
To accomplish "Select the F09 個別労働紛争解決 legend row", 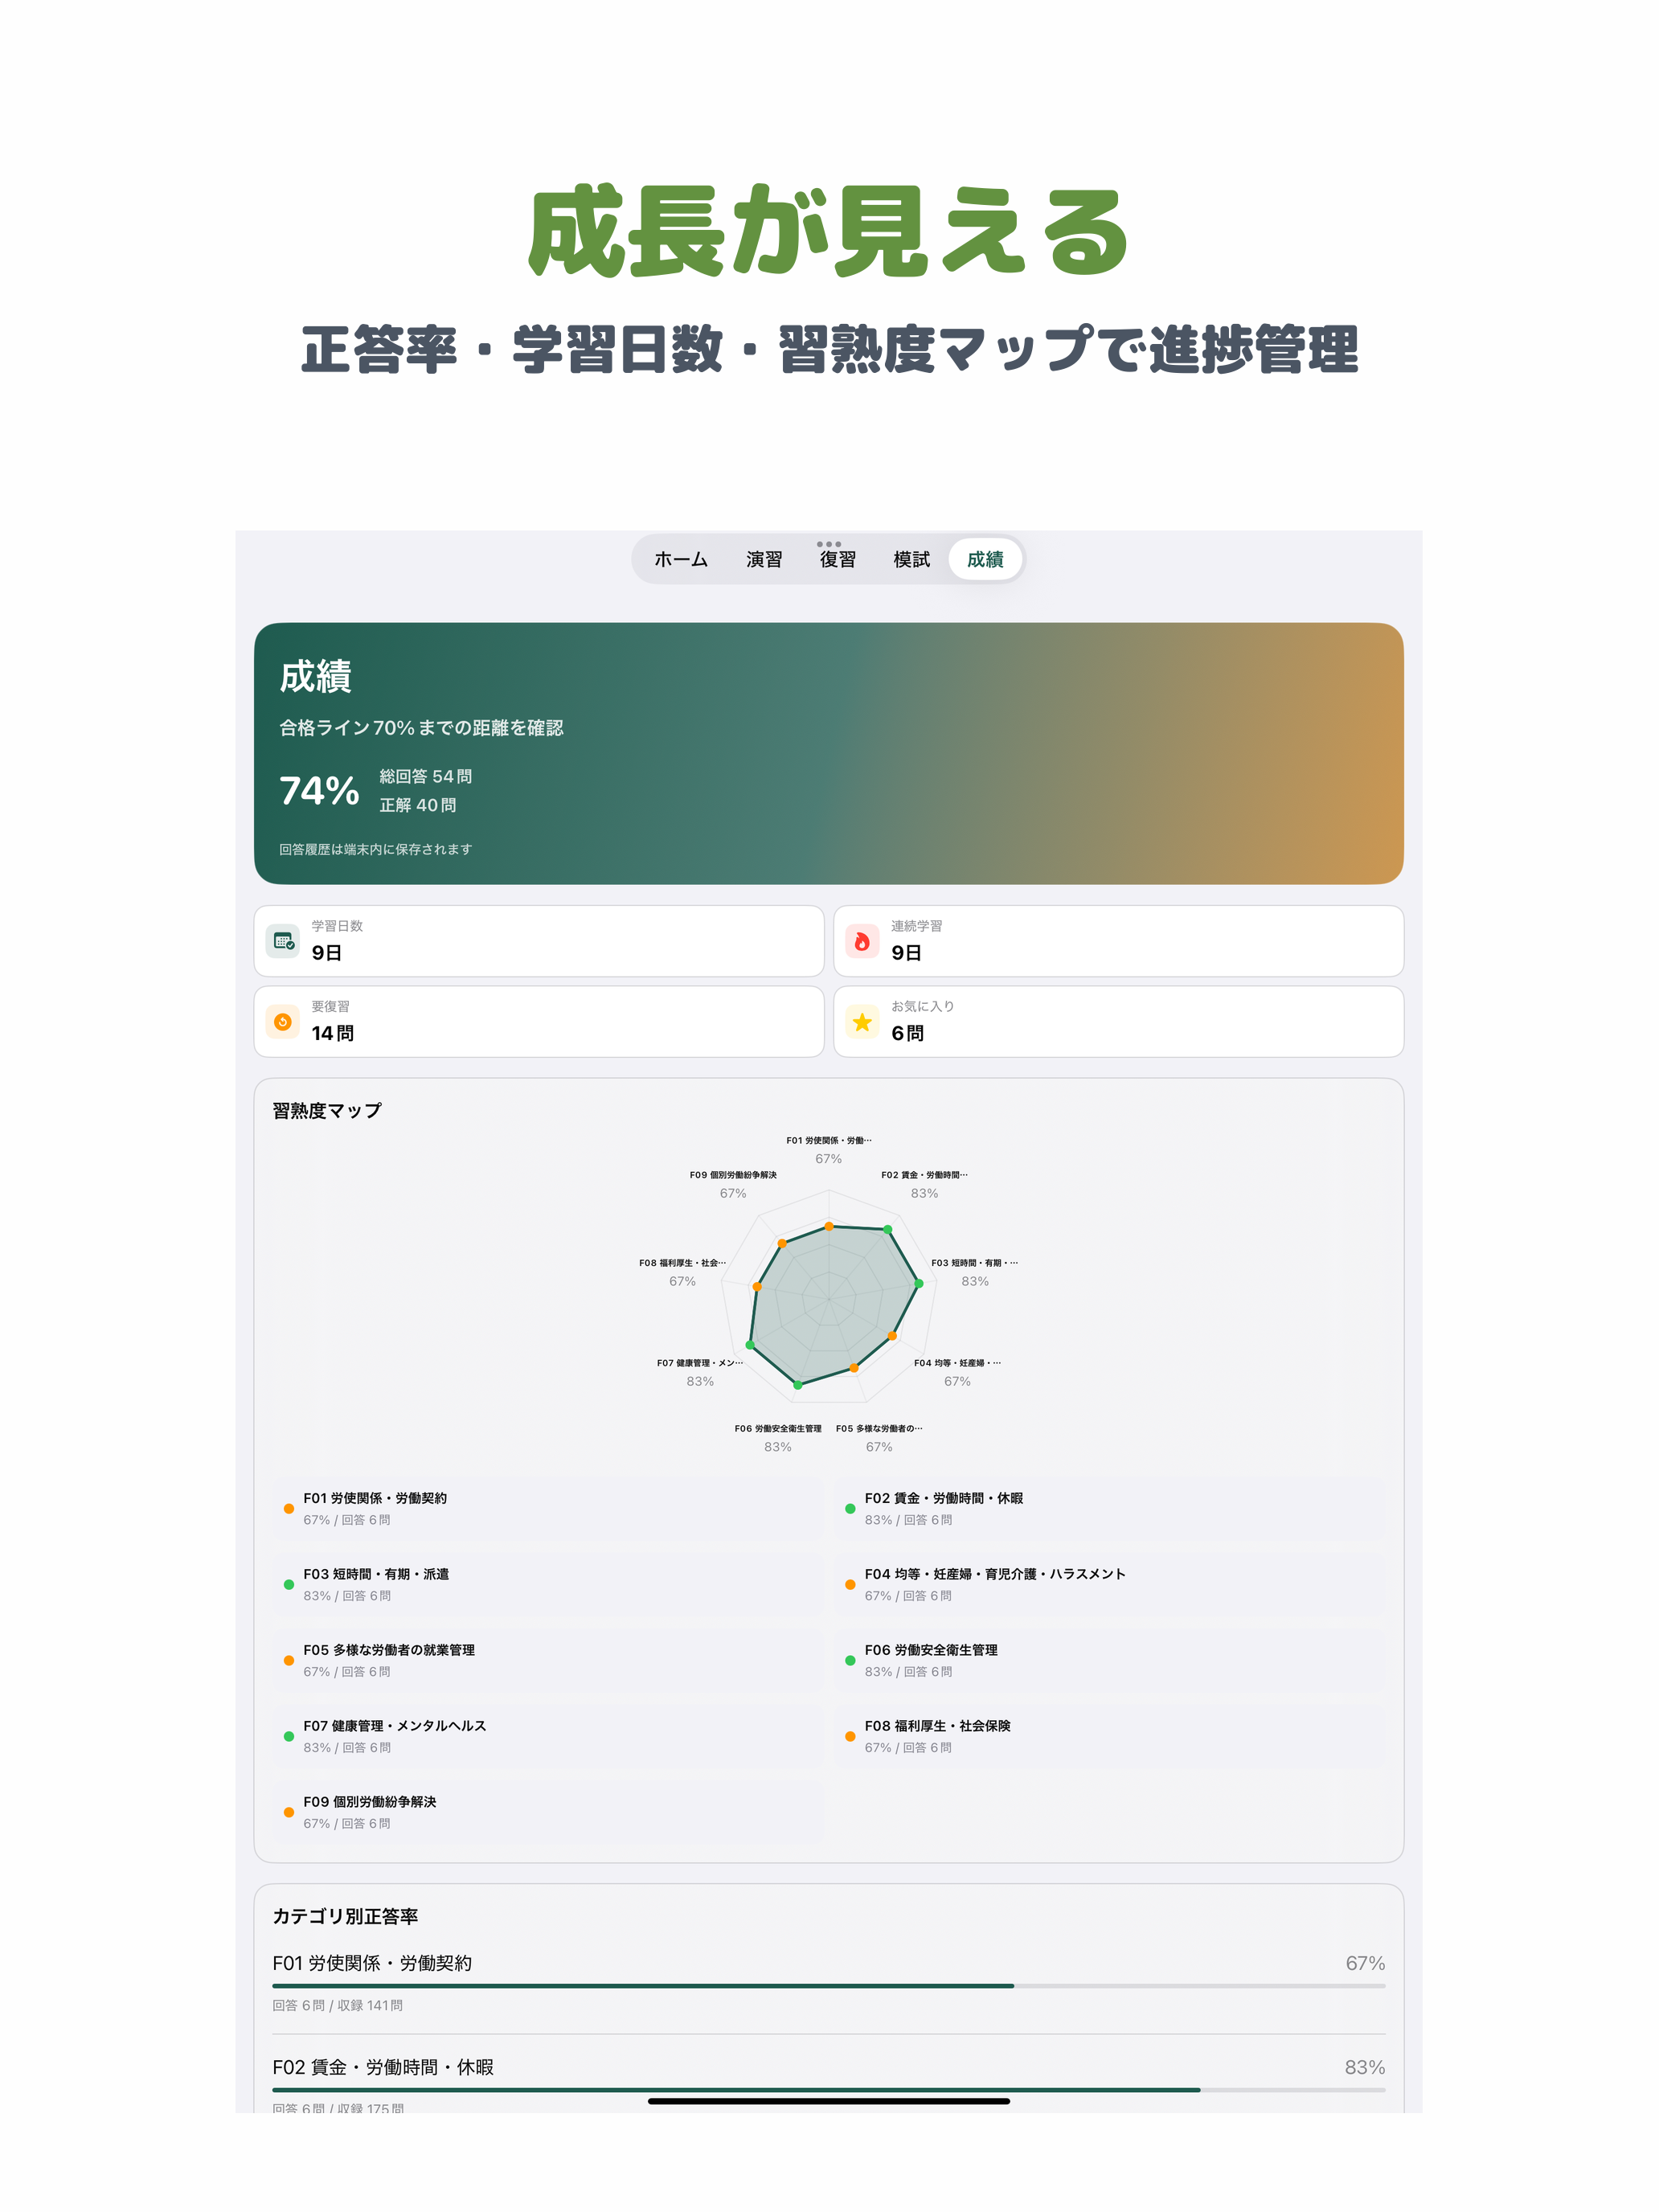I will [x=548, y=1812].
